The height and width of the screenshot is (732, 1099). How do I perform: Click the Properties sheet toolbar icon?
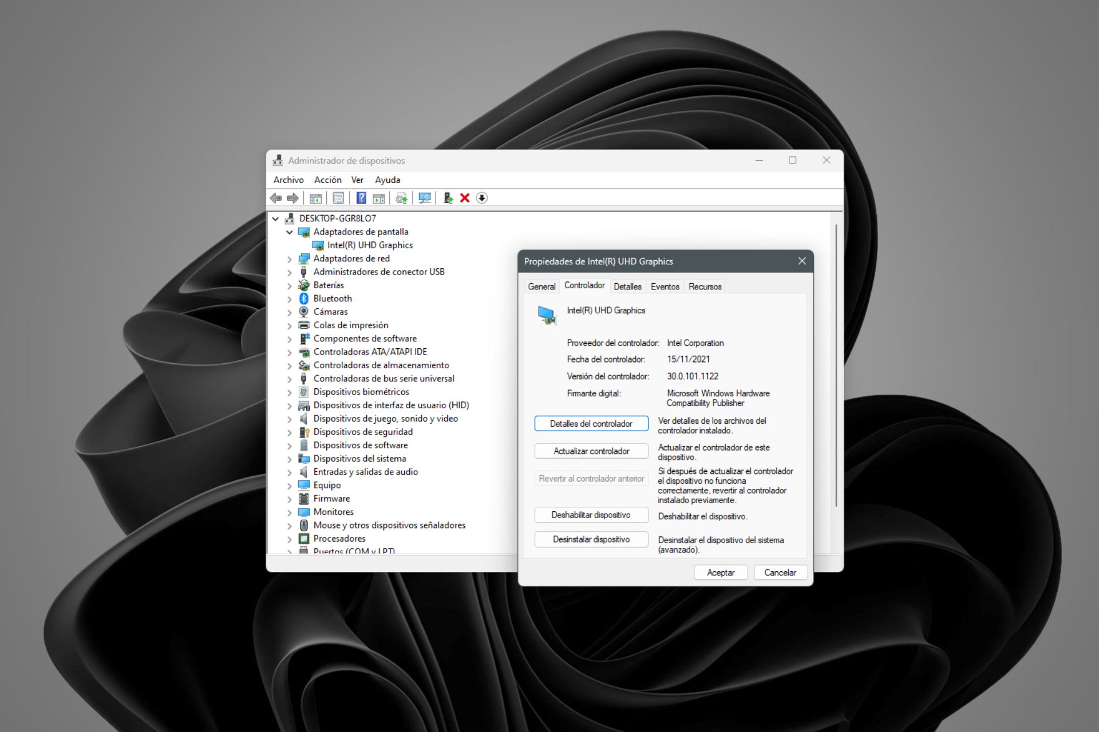(338, 198)
